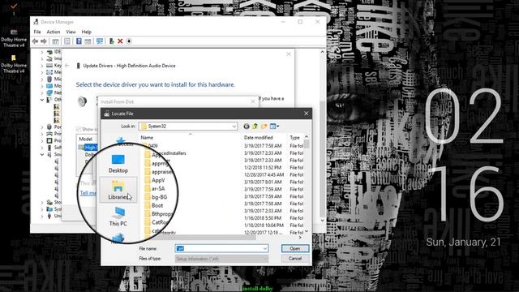Close the Locate File dialog

tap(307, 114)
